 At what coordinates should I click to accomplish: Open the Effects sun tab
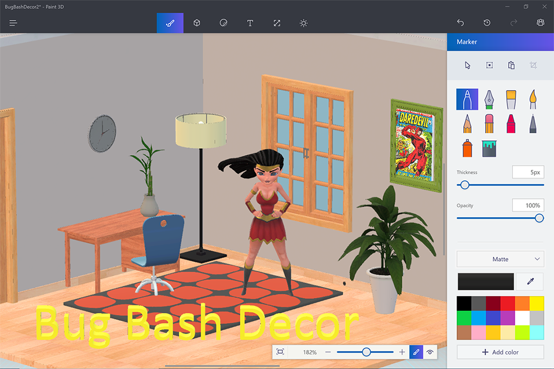click(x=303, y=23)
